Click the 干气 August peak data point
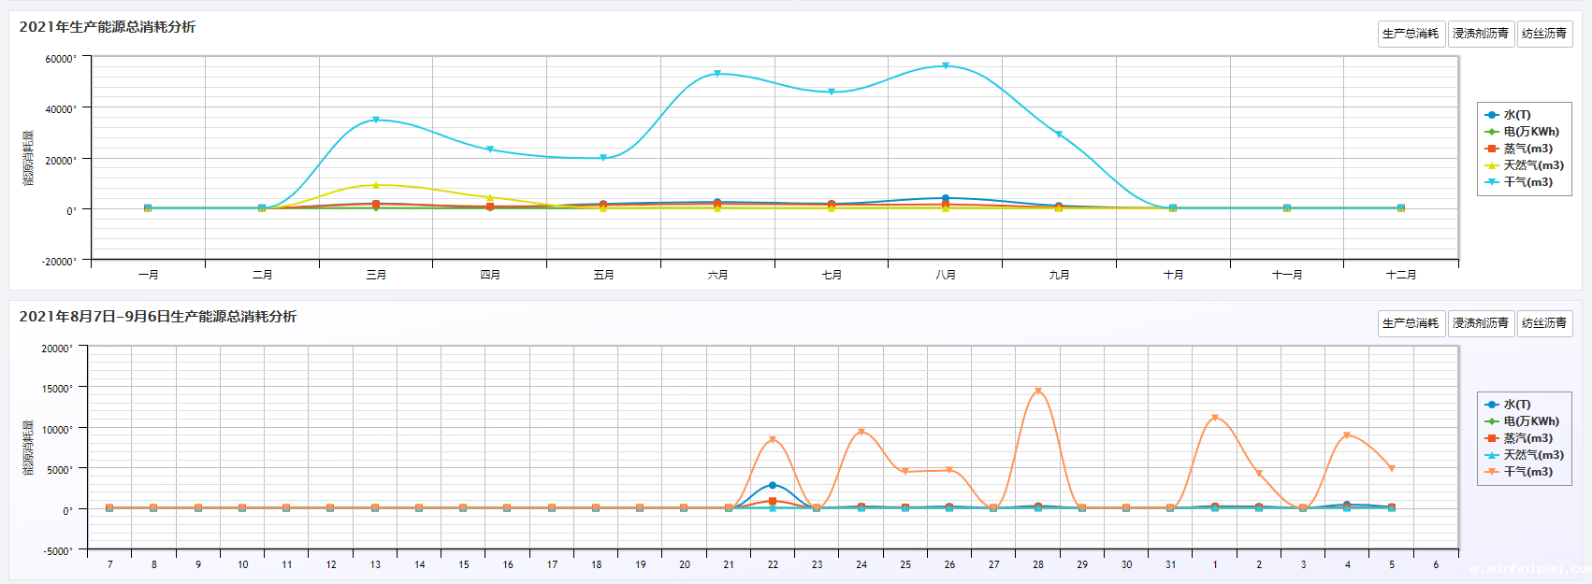Image resolution: width=1592 pixels, height=584 pixels. click(946, 65)
